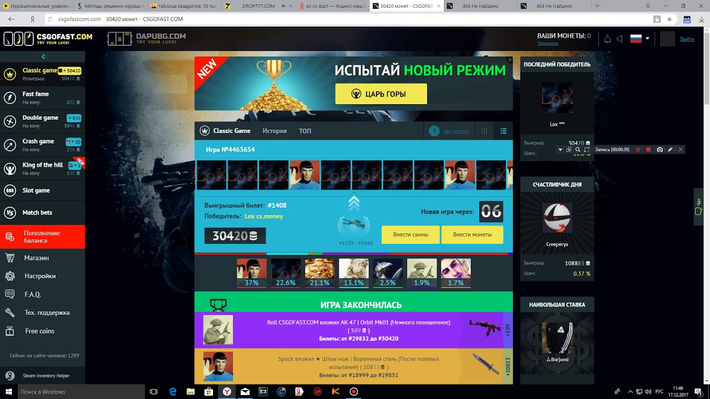Open the F.A.Q. sidebar item
Screen dimensions: 710x399
click(x=43, y=294)
